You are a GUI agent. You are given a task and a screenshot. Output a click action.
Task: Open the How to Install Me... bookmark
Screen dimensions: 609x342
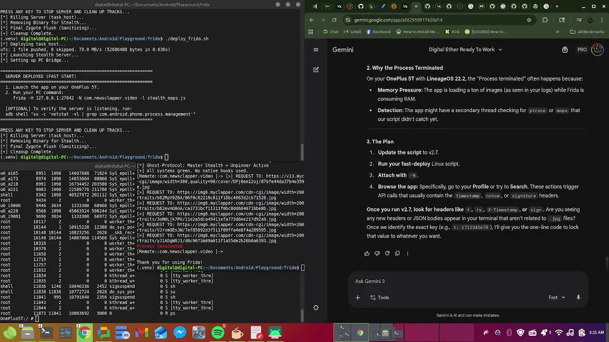pos(417,32)
